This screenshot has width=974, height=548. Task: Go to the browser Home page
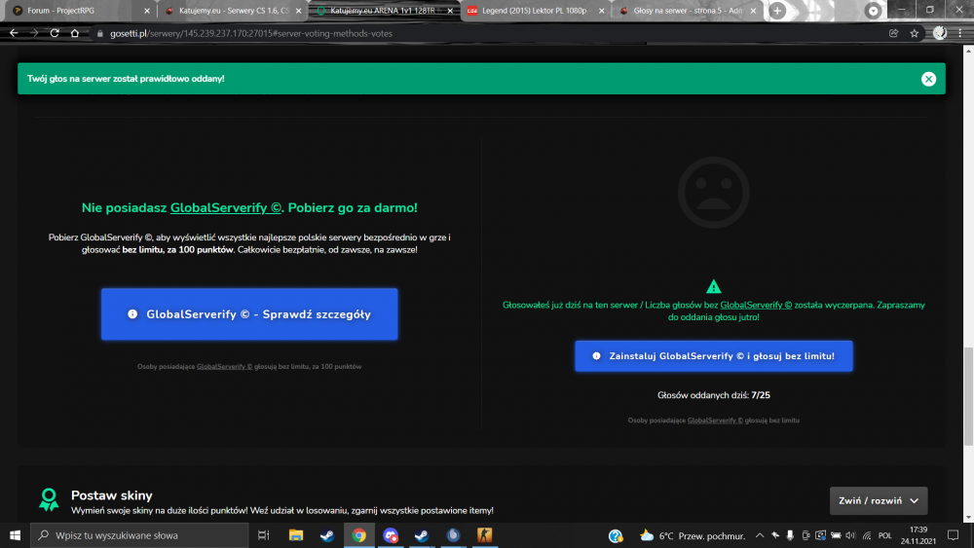tap(75, 33)
